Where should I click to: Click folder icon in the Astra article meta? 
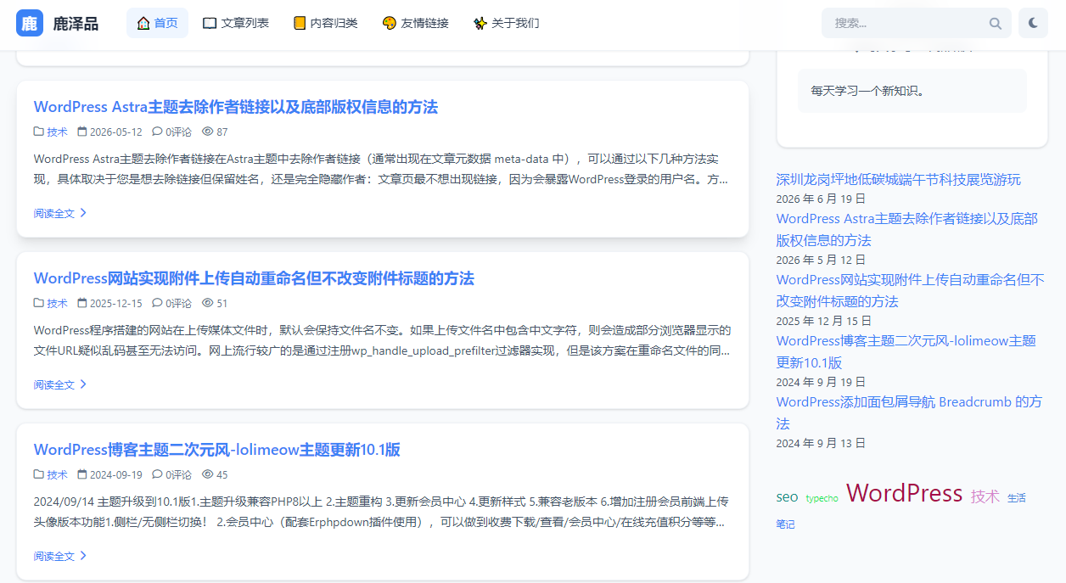click(x=39, y=132)
